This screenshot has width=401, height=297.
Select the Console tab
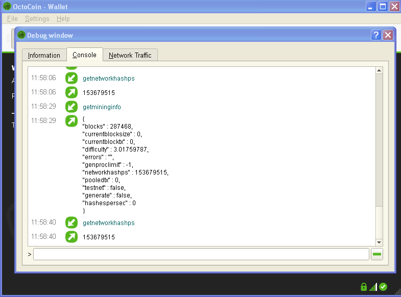[85, 55]
